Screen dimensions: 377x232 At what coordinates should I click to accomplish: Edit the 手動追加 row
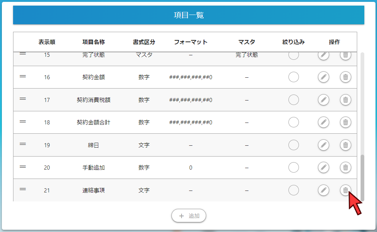click(x=323, y=167)
